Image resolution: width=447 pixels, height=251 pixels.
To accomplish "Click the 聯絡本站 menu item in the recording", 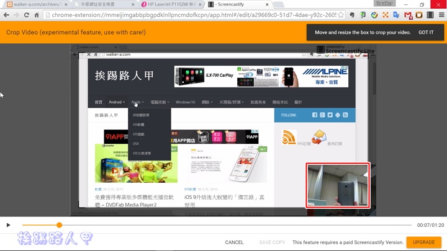I will point(280,102).
